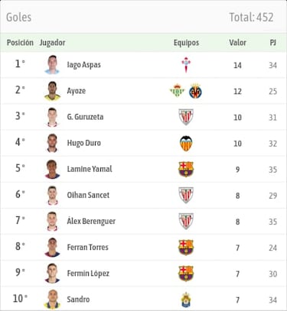Open Lamine Yamal player photo
This screenshot has height=311, width=287.
[52, 169]
